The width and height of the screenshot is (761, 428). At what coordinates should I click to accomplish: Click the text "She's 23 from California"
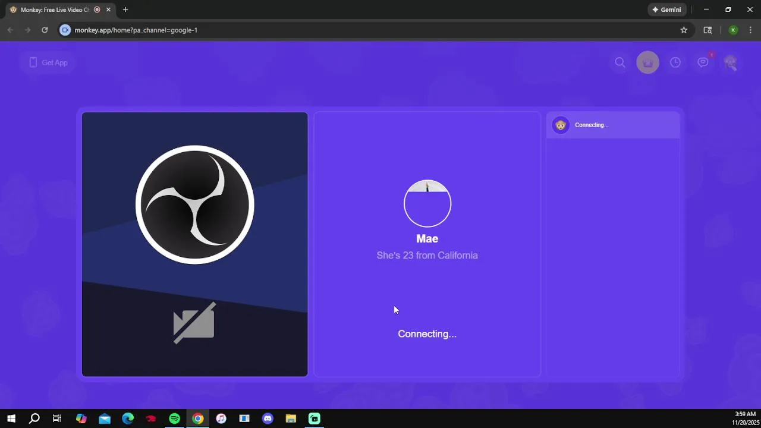427,256
